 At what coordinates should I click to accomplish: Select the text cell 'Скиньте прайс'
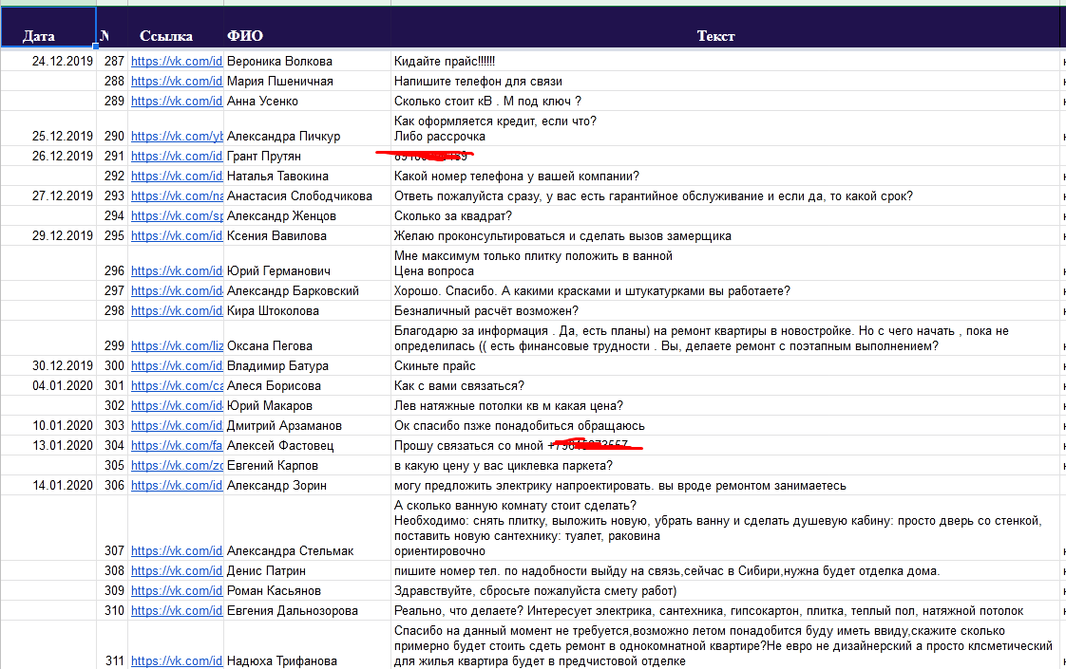coord(725,365)
